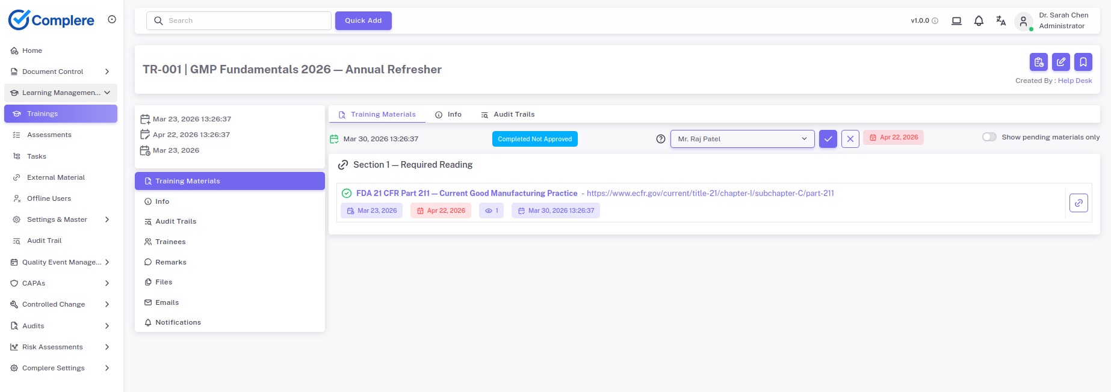Image resolution: width=1111 pixels, height=392 pixels.
Task: Open the language translation icon
Action: (1001, 21)
